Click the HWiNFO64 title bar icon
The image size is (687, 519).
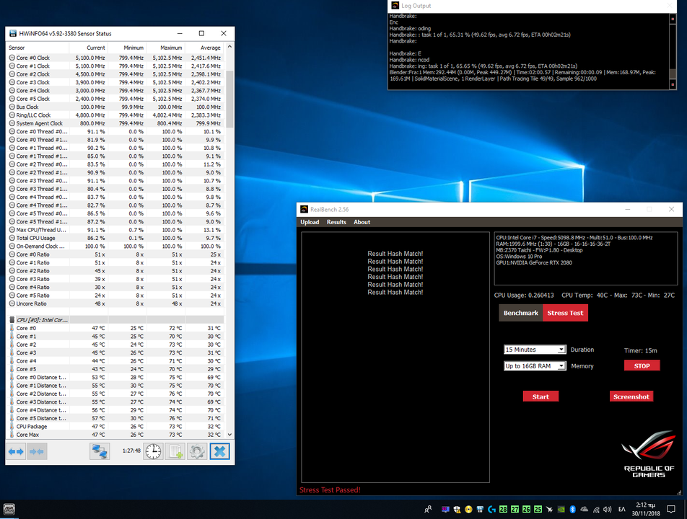[13, 34]
